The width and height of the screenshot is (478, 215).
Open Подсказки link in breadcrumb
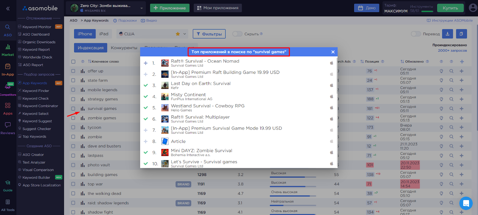tap(125, 21)
